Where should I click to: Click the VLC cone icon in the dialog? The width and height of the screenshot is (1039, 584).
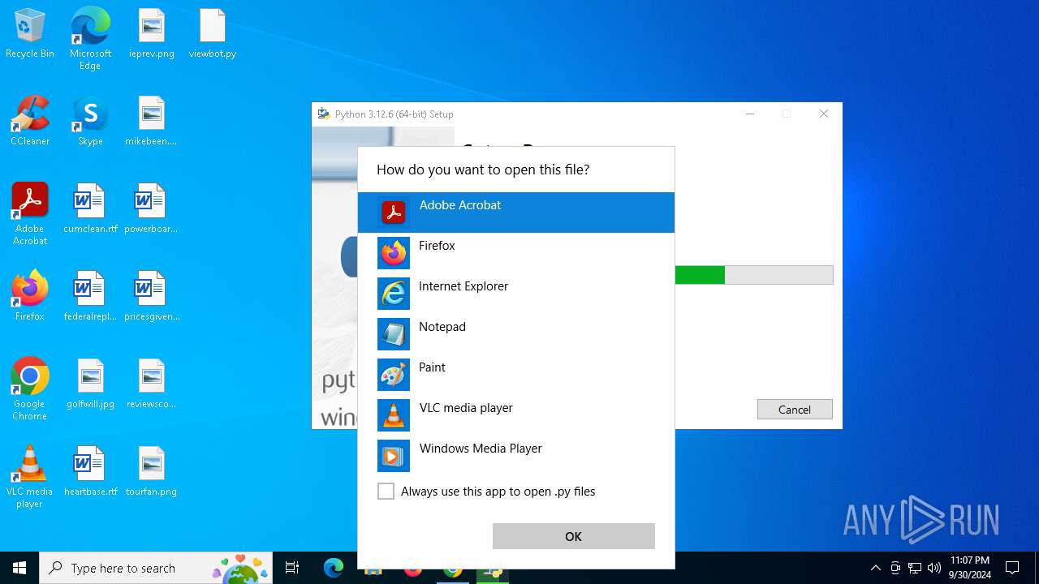(x=394, y=415)
